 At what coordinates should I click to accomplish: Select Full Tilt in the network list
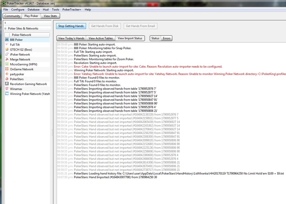coord(27,45)
